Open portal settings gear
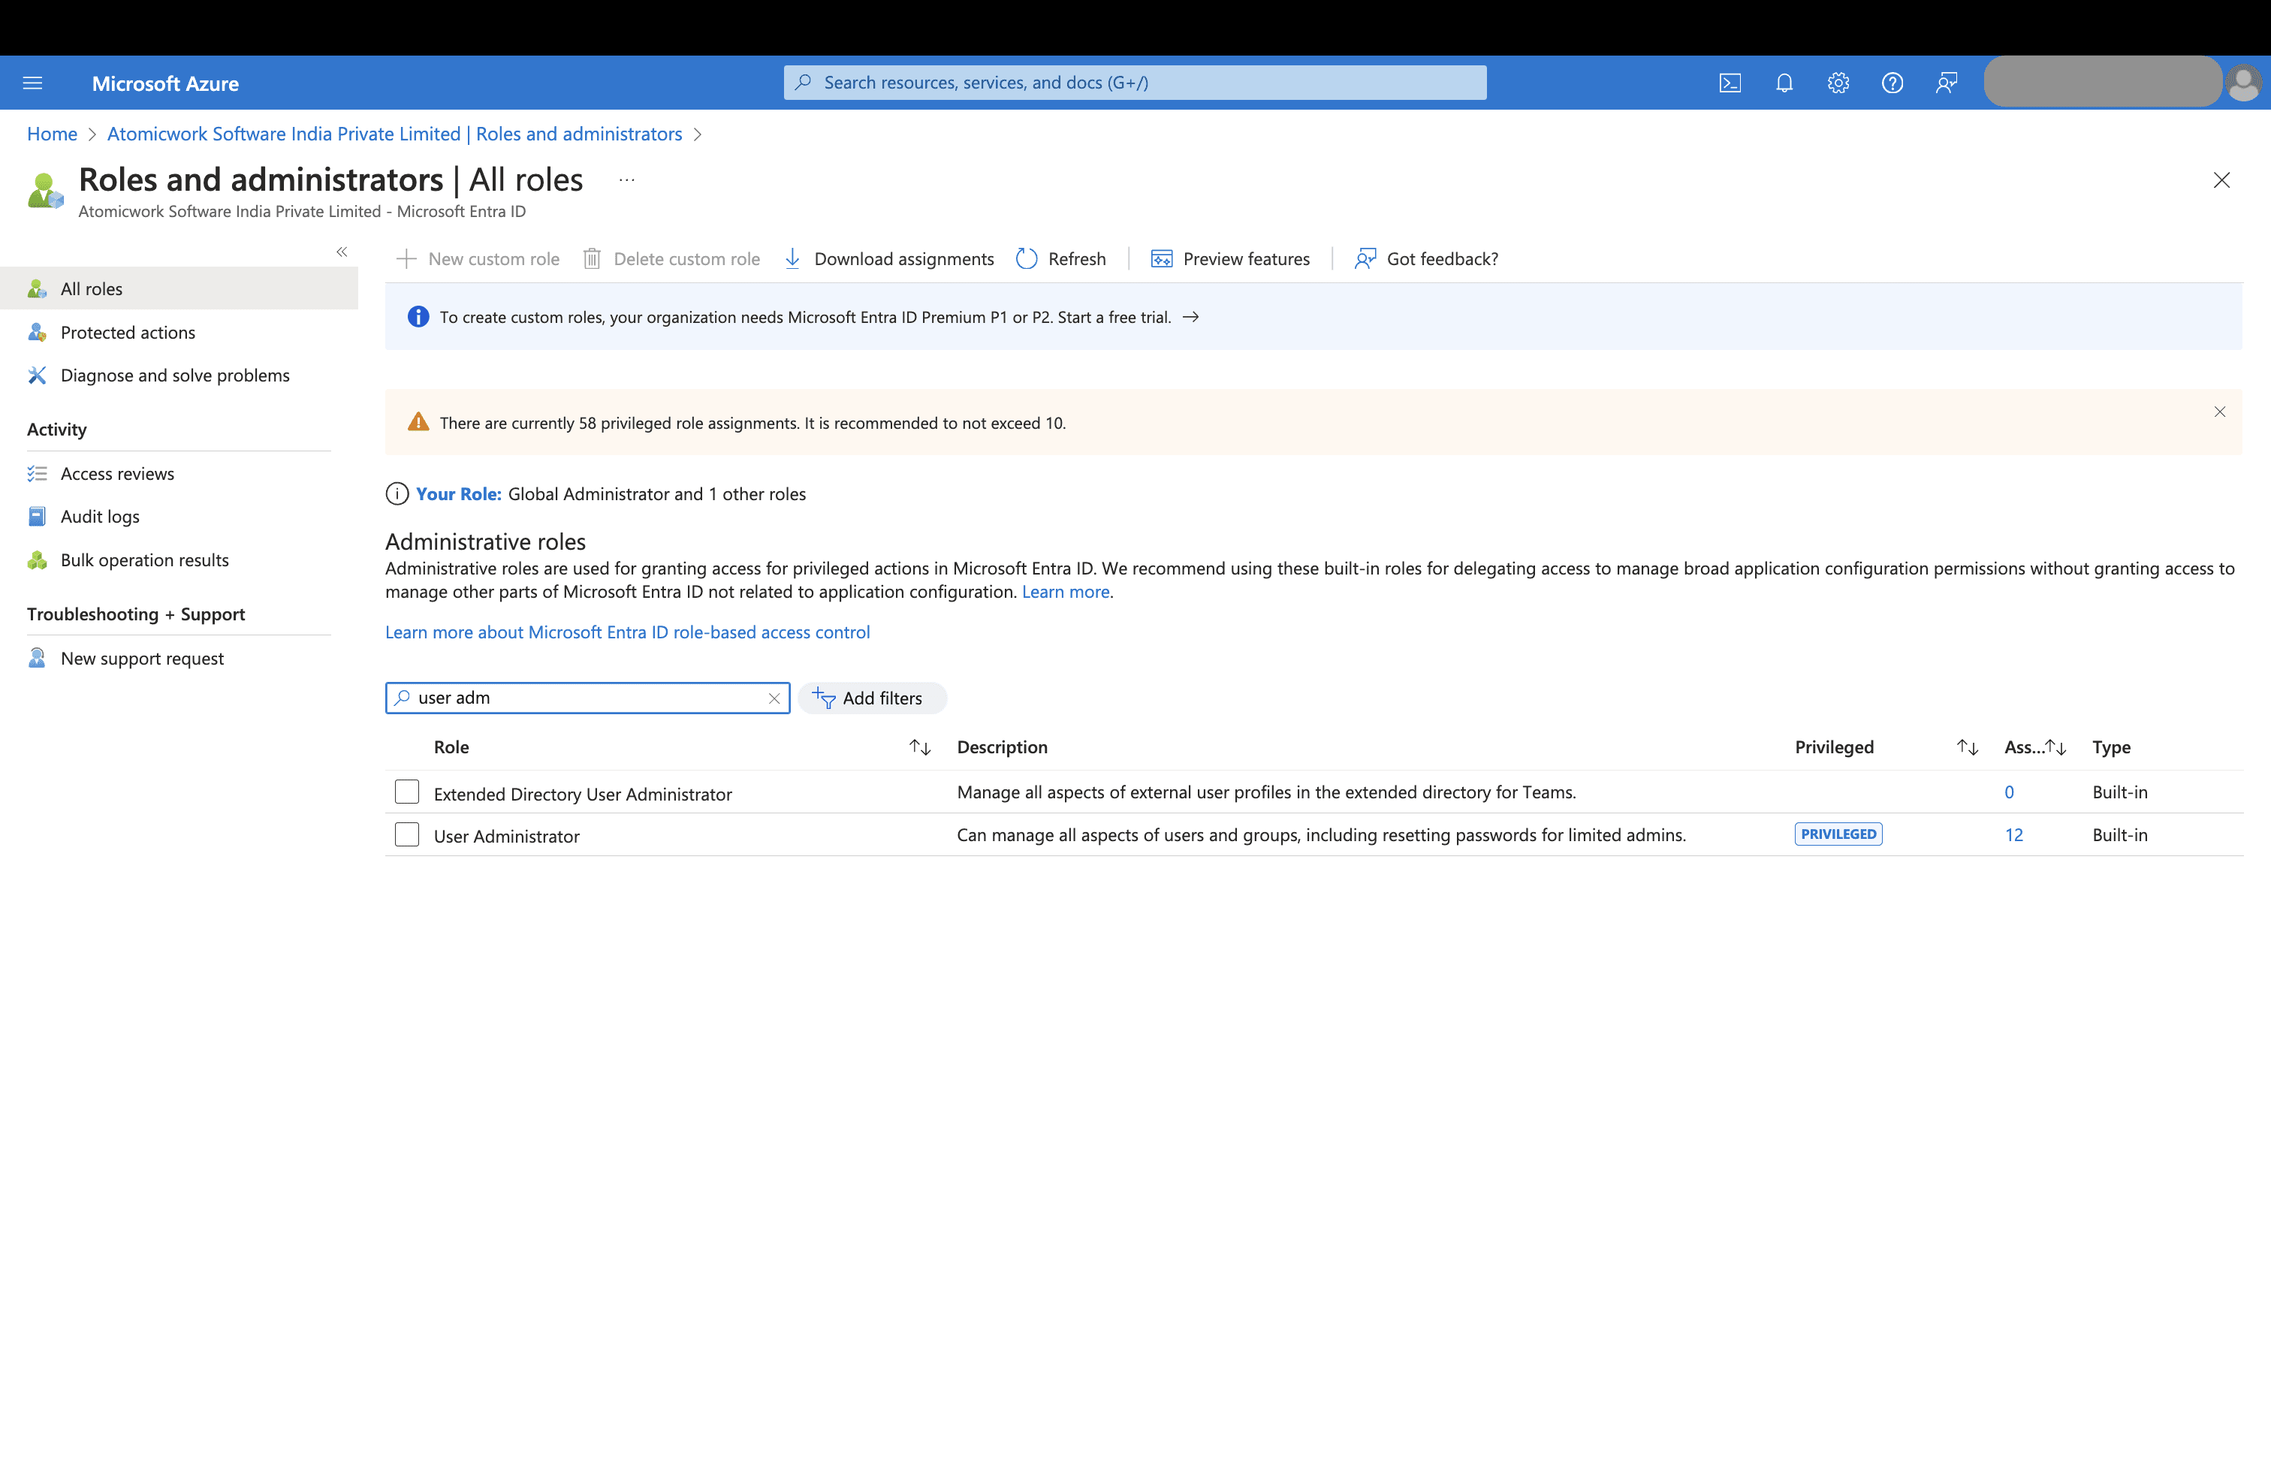 (x=1838, y=83)
